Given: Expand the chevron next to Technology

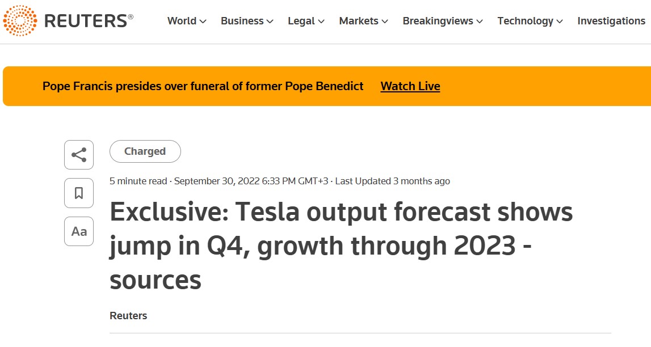Looking at the screenshot, I should [x=560, y=22].
